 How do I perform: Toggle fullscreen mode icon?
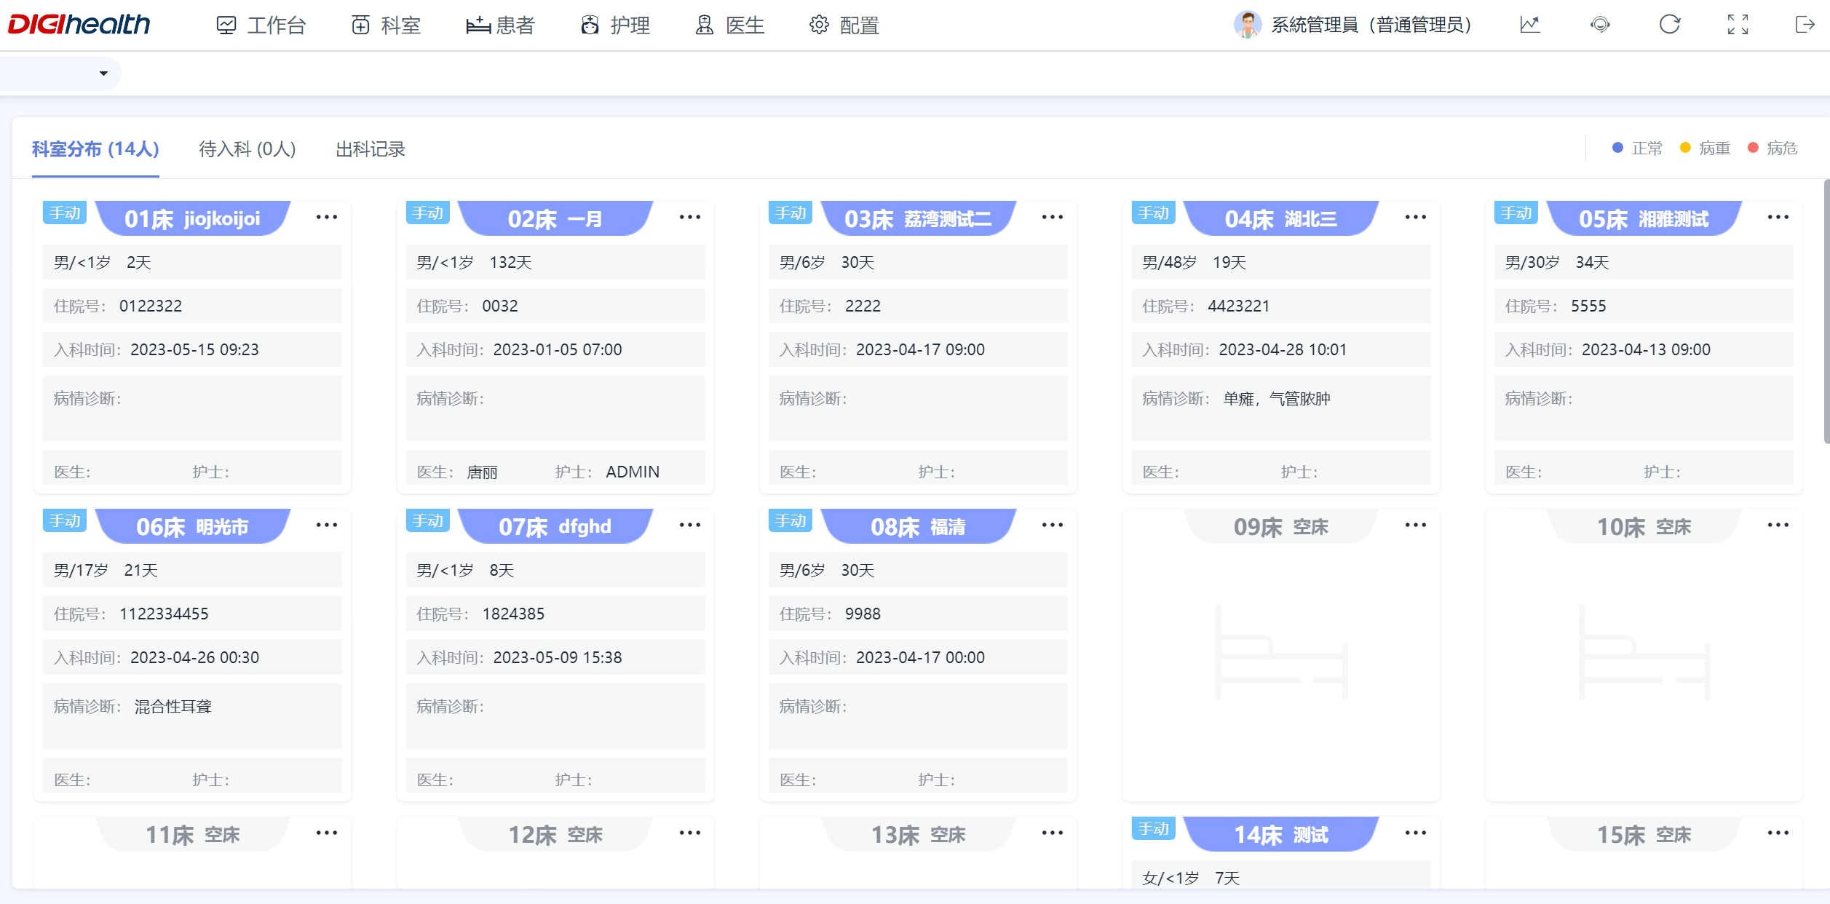coord(1738,25)
